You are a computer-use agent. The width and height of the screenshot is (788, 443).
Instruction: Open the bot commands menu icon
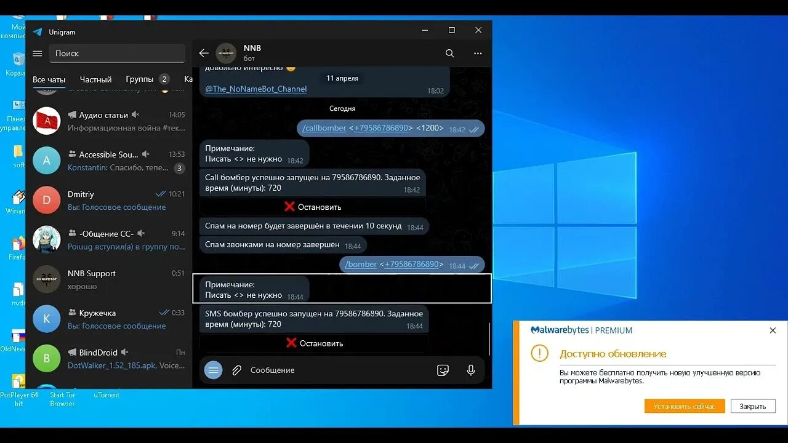click(x=212, y=370)
